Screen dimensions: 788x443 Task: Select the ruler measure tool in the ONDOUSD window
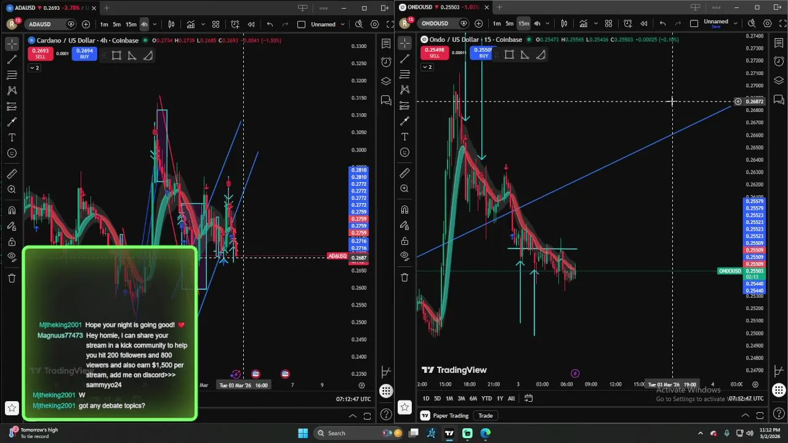point(404,173)
